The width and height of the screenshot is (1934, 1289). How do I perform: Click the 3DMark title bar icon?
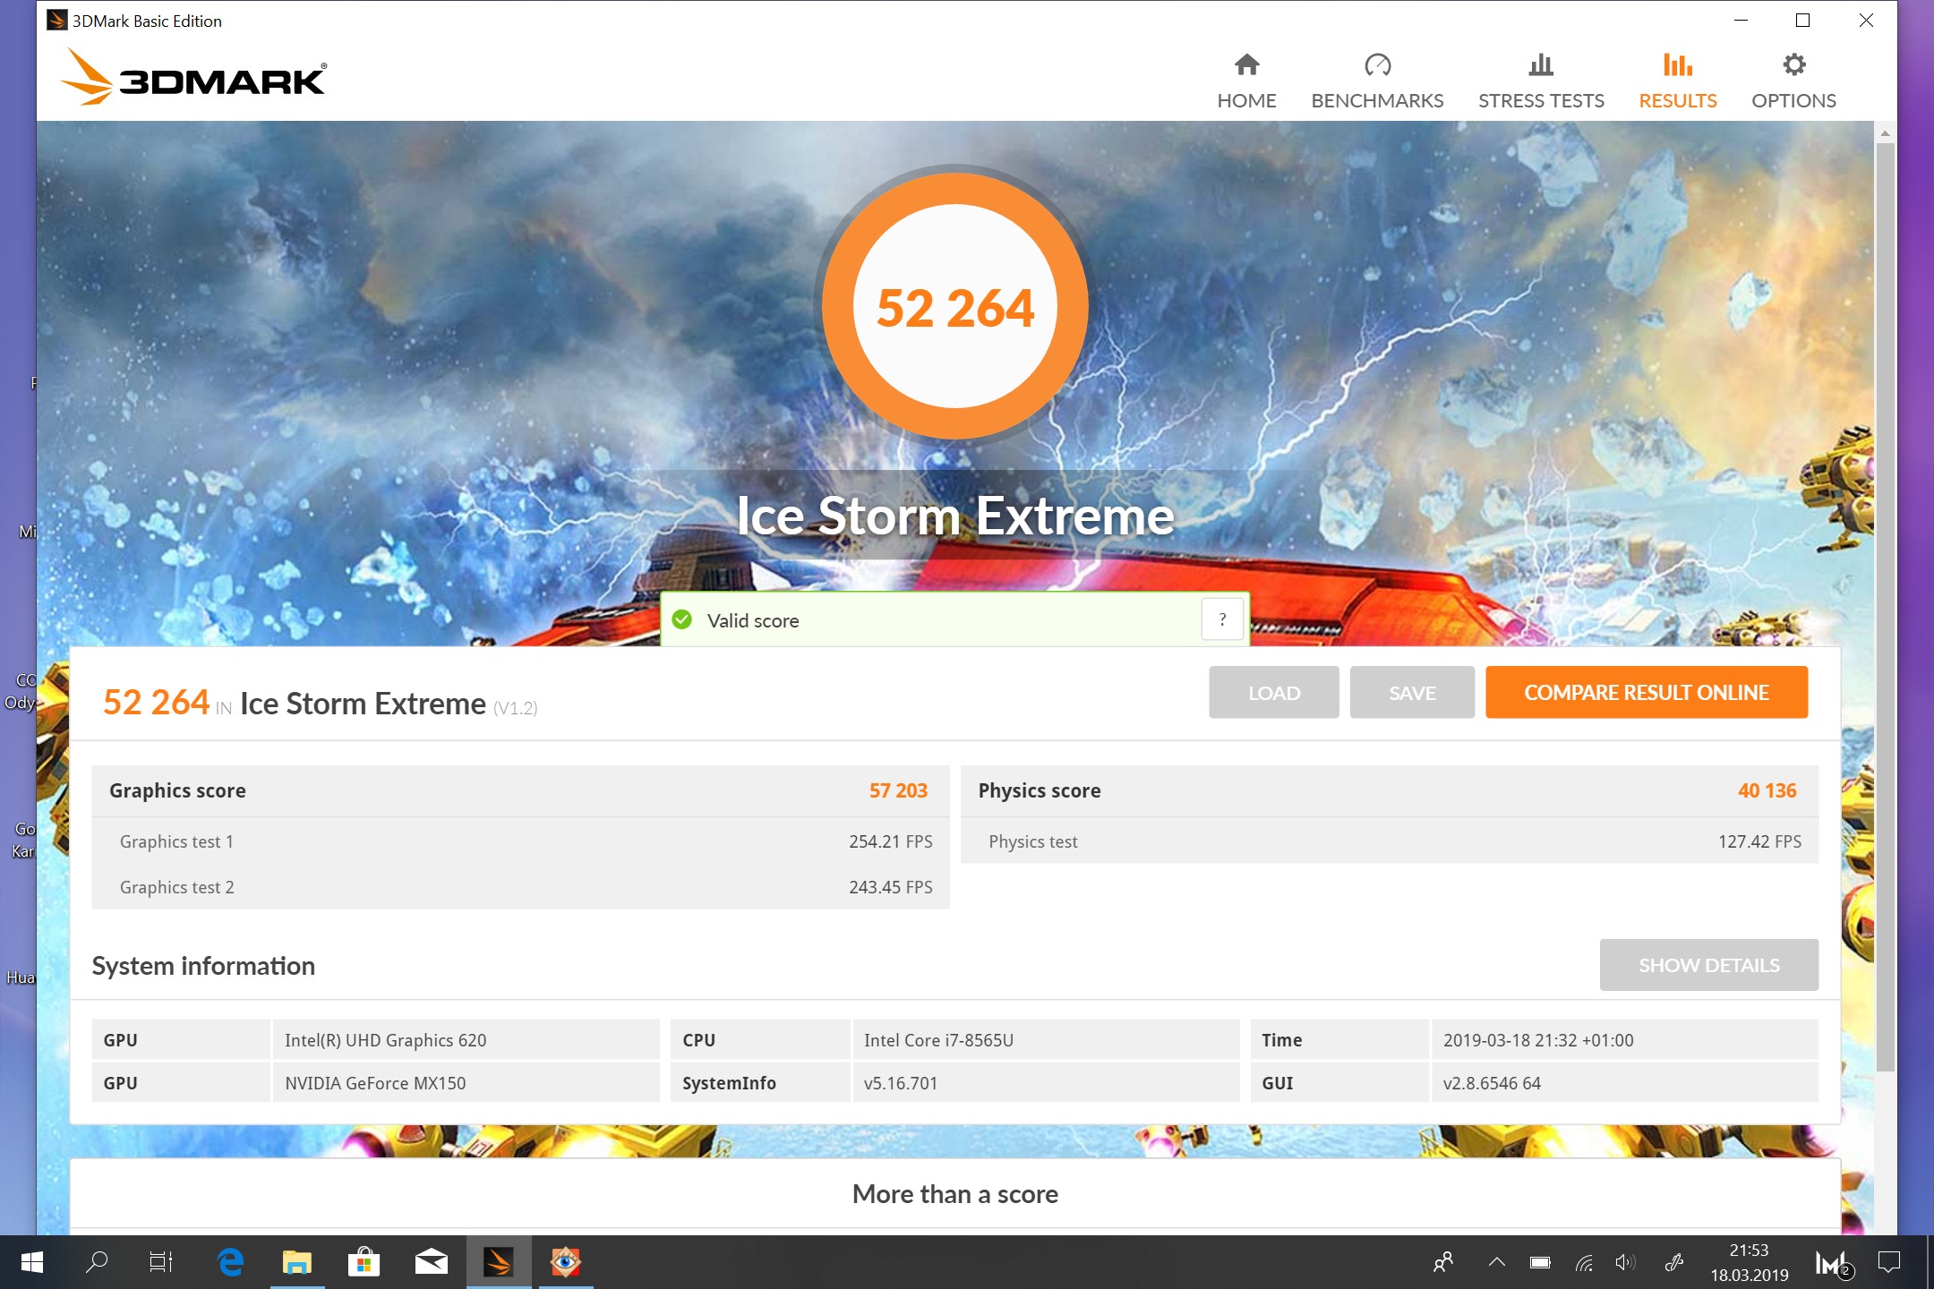click(57, 20)
